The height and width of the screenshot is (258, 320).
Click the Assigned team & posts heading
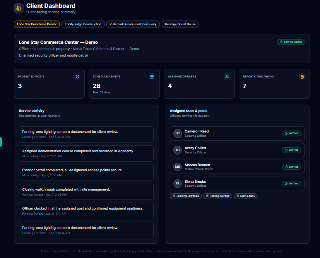pyautogui.click(x=188, y=111)
